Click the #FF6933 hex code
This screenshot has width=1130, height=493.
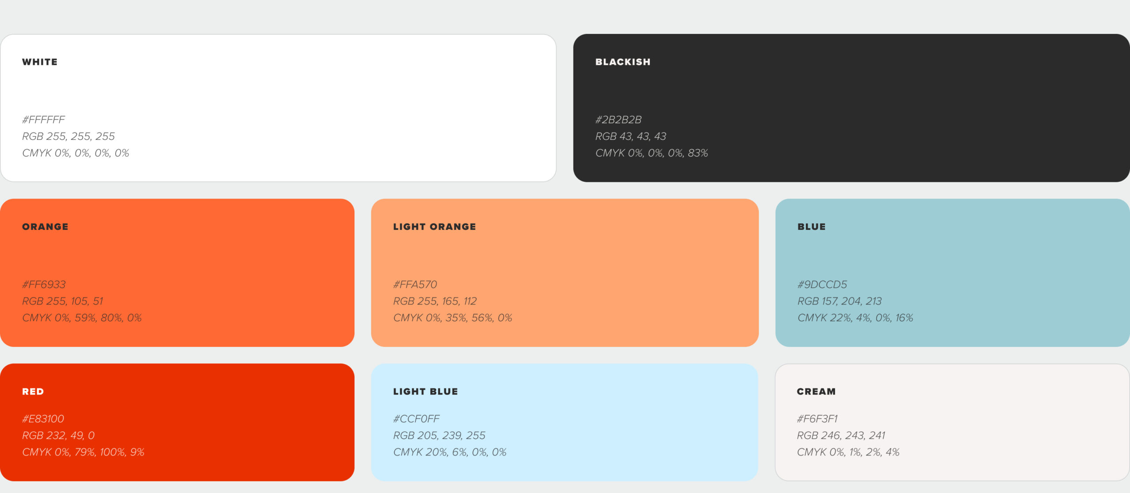44,285
